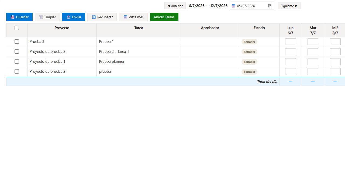The width and height of the screenshot is (345, 194).
Task: Click the Recuperar refresh icon
Action: click(94, 17)
